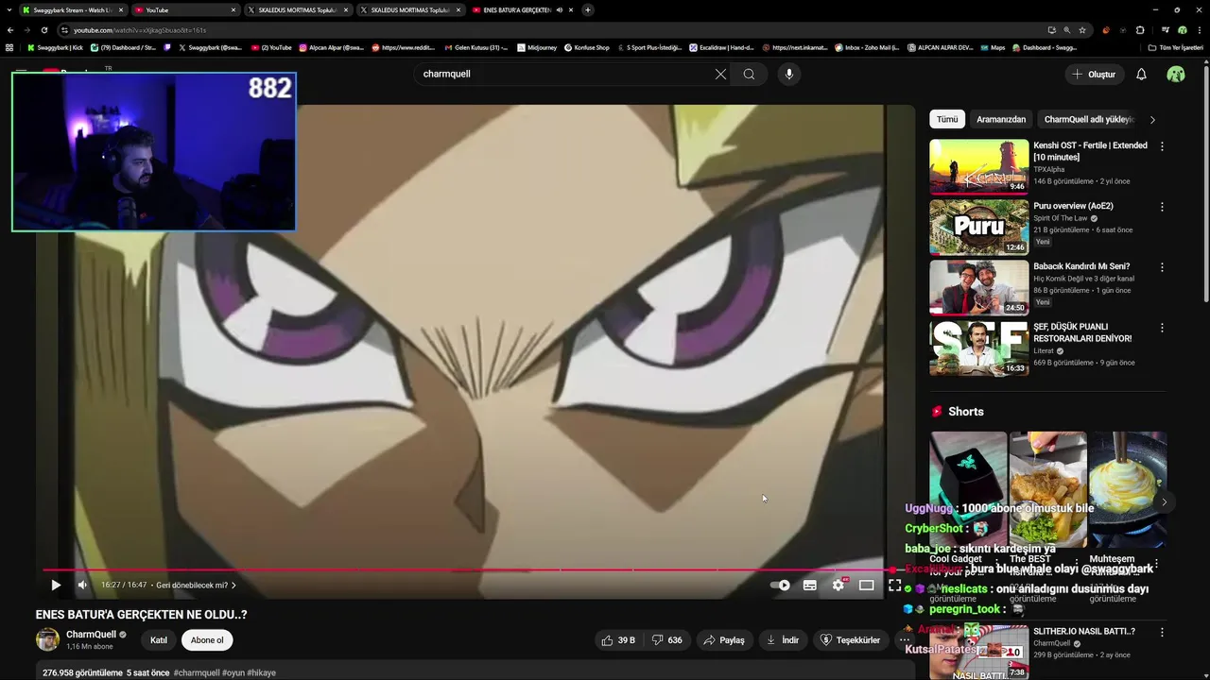Viewport: 1210px width, 680px height.
Task: Open 'Swaggybark | Kick' bookmark
Action: tap(55, 47)
